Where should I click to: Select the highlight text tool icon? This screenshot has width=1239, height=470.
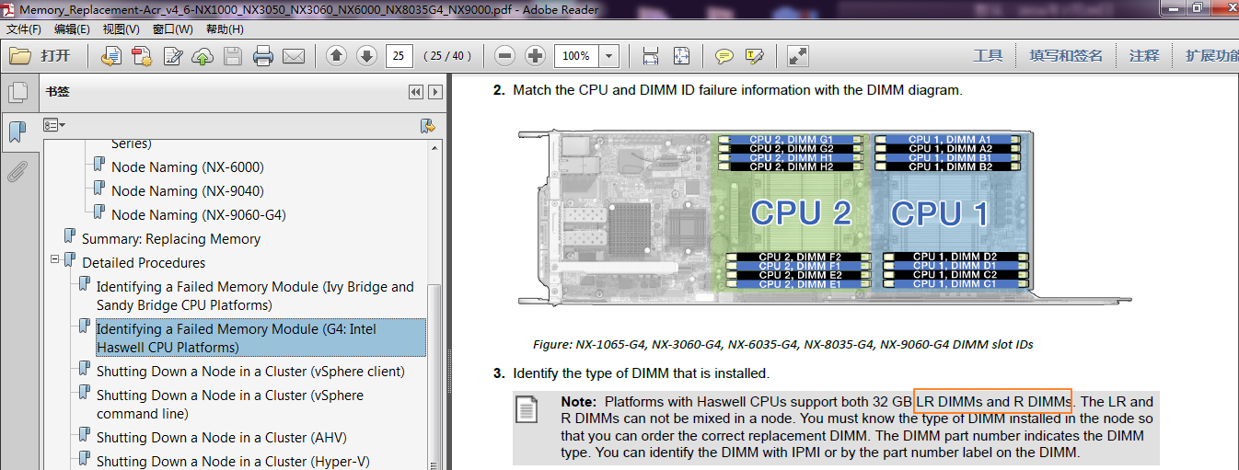click(755, 56)
